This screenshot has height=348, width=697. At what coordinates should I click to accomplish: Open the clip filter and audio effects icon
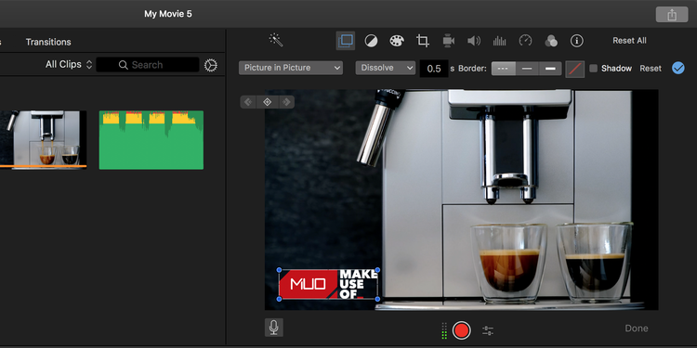(551, 41)
